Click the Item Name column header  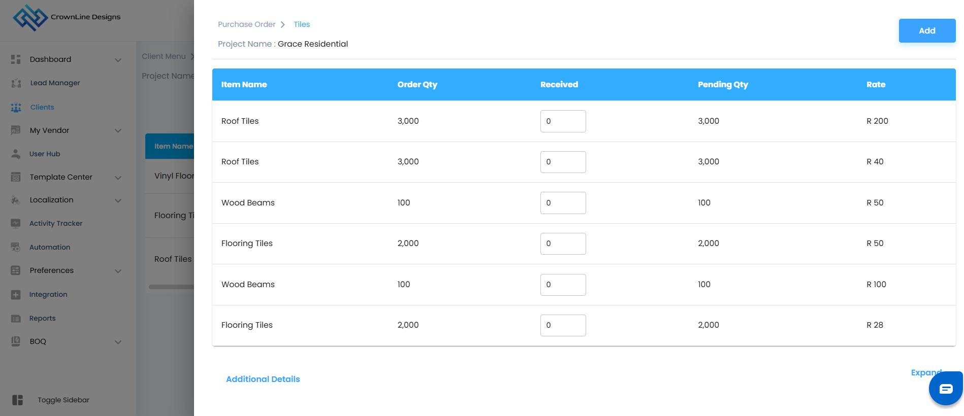(244, 85)
